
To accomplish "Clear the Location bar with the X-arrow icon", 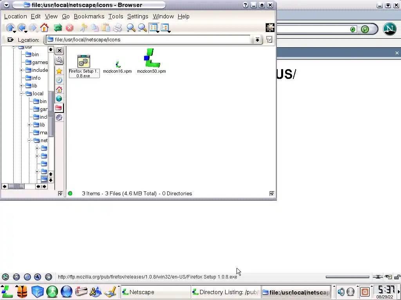I will 11,39.
